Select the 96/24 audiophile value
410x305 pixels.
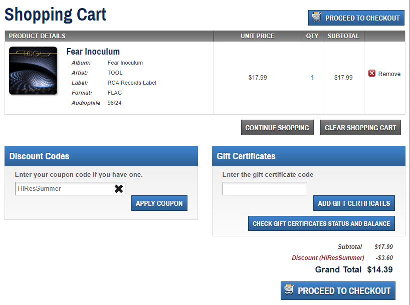tap(114, 103)
